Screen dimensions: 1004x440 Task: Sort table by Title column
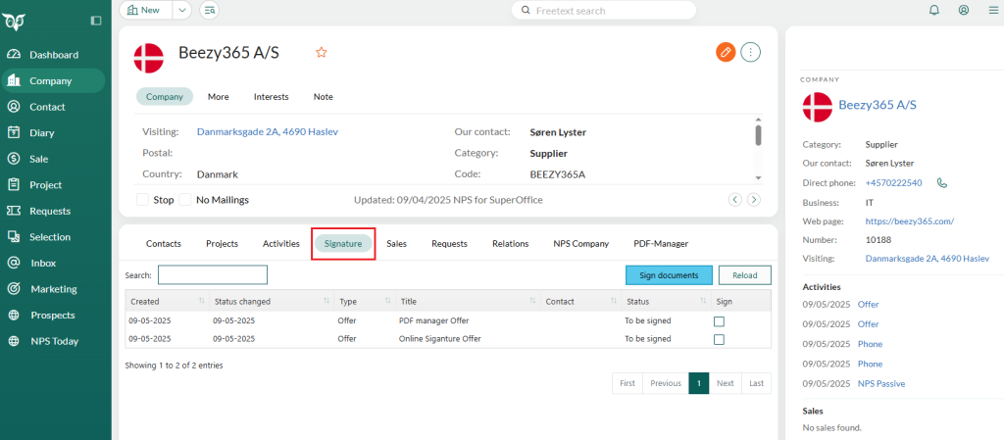click(x=468, y=301)
